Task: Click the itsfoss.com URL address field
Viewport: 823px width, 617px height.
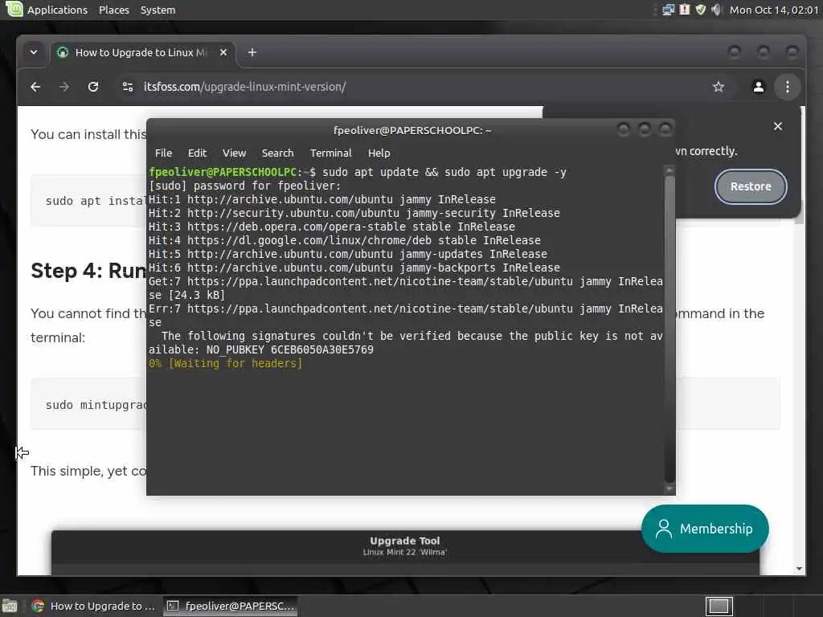Action: point(244,87)
